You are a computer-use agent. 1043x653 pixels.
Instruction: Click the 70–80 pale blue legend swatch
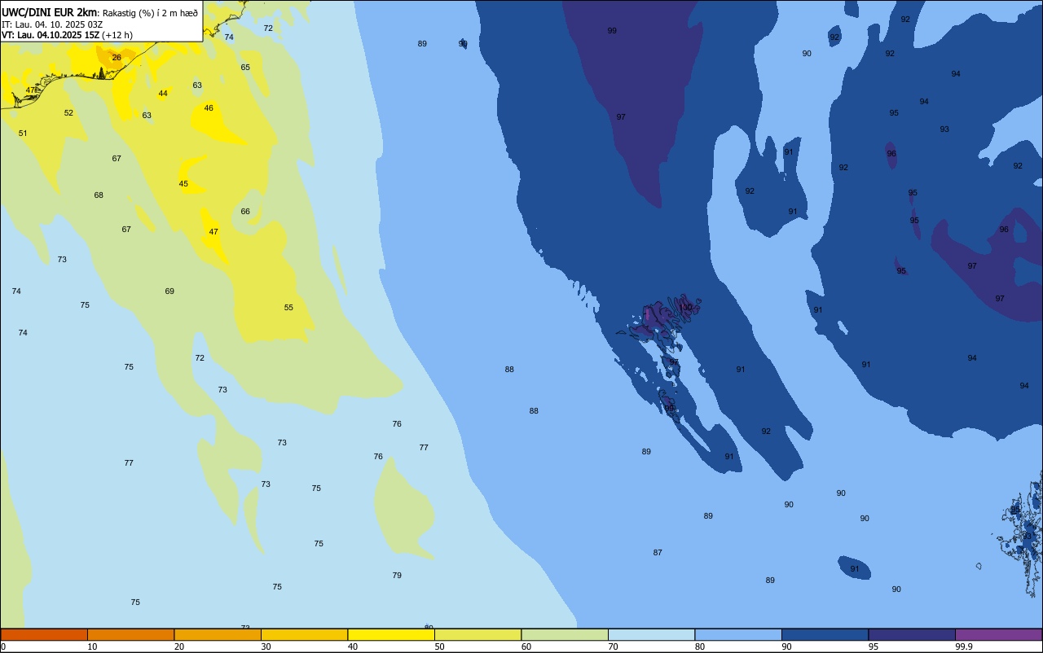click(651, 634)
